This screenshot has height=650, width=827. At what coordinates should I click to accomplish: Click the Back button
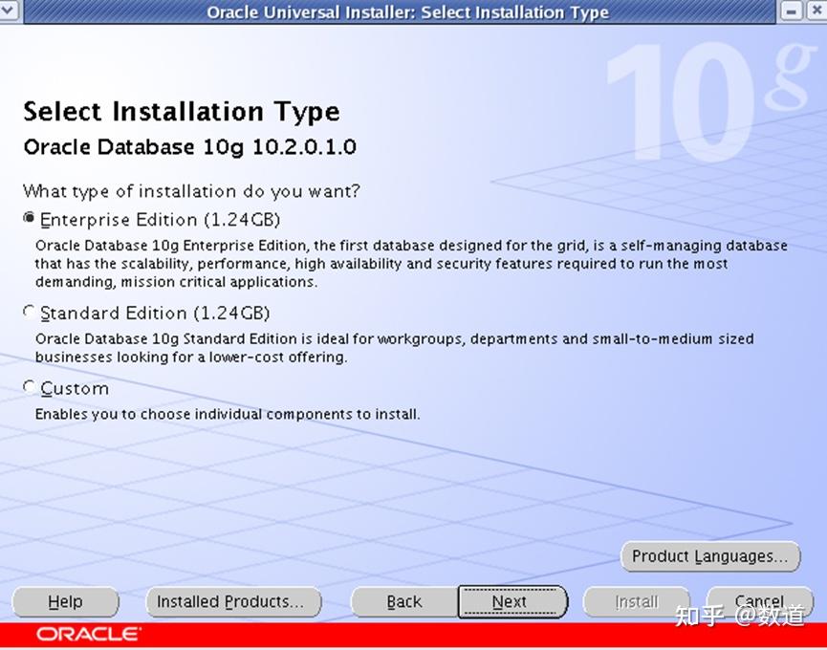click(x=403, y=601)
